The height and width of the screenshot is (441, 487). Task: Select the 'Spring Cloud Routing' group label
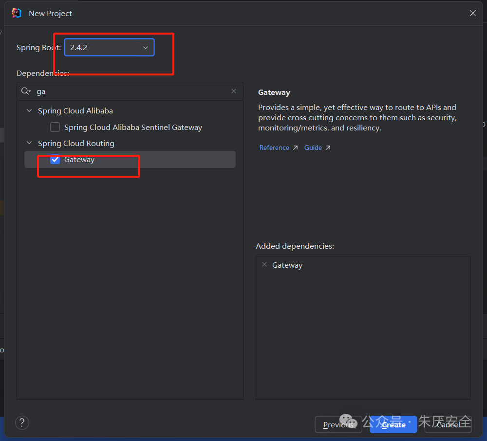pyautogui.click(x=76, y=144)
